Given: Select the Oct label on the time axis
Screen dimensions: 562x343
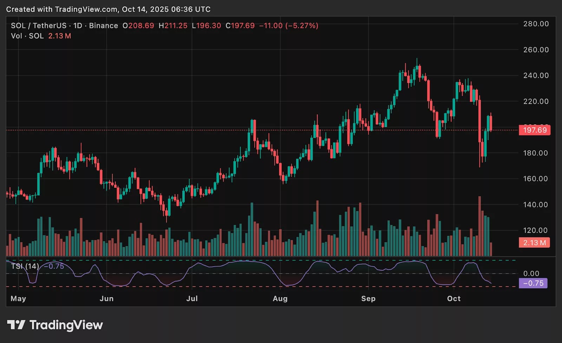Looking at the screenshot, I should click(x=453, y=299).
